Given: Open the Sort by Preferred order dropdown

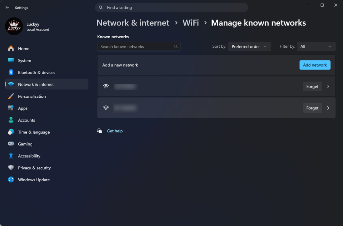Looking at the screenshot, I should click(x=250, y=46).
